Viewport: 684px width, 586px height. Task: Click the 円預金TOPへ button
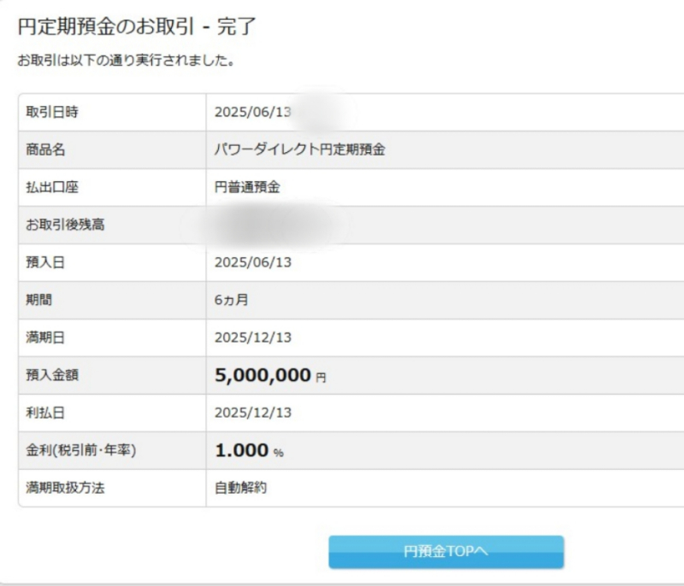click(445, 552)
